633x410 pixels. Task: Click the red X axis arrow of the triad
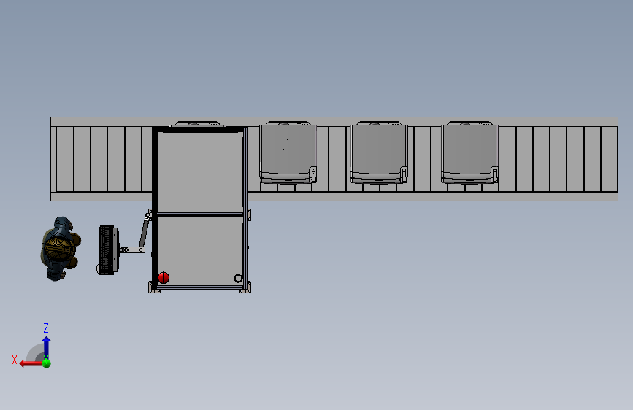(x=31, y=363)
